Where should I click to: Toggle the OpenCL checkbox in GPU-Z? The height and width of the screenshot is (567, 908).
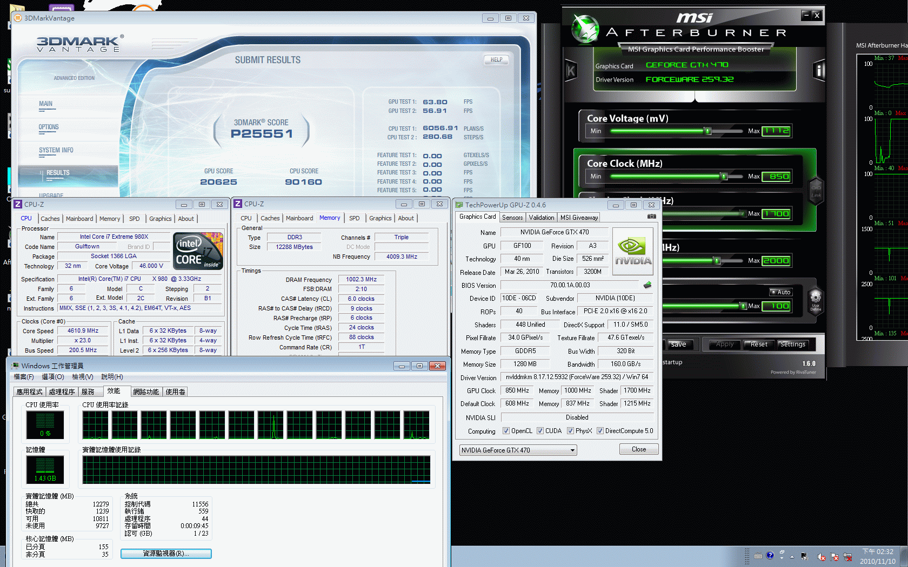click(506, 431)
